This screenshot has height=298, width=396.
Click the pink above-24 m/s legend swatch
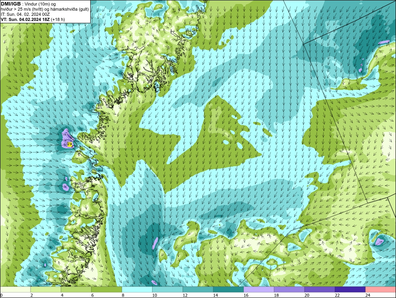381,289
